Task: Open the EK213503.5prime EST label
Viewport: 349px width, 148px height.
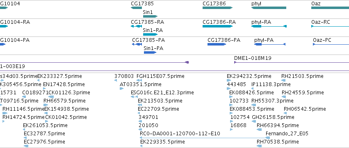Action: 160,101
